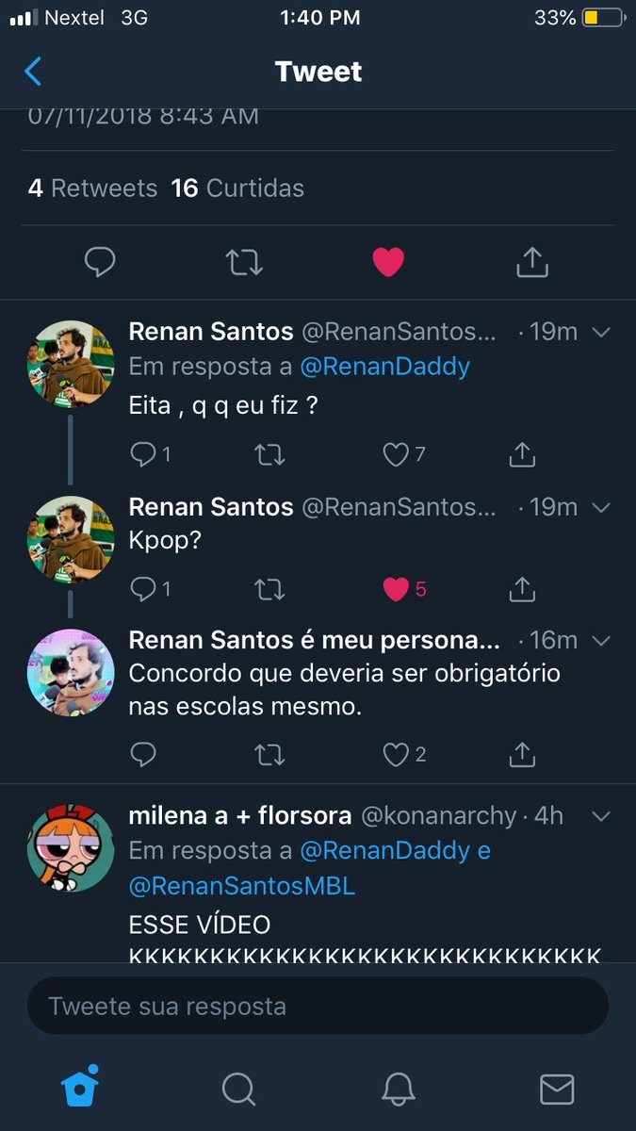The image size is (636, 1131).
Task: Open the @RenanSantosMBL mention link
Action: 242,885
